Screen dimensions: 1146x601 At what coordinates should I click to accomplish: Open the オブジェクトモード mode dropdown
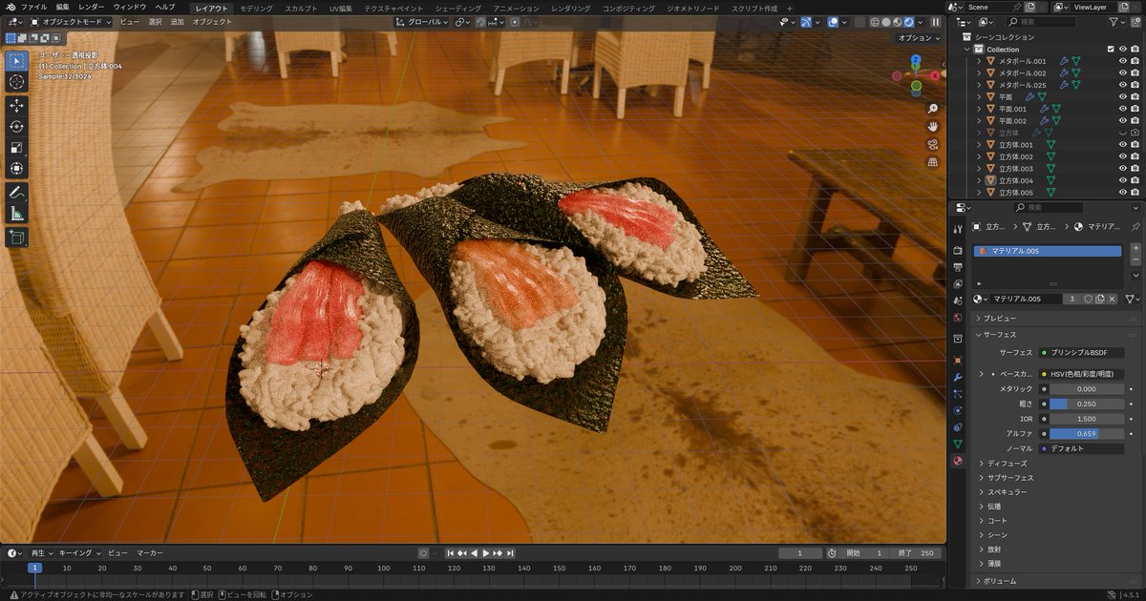coord(71,21)
